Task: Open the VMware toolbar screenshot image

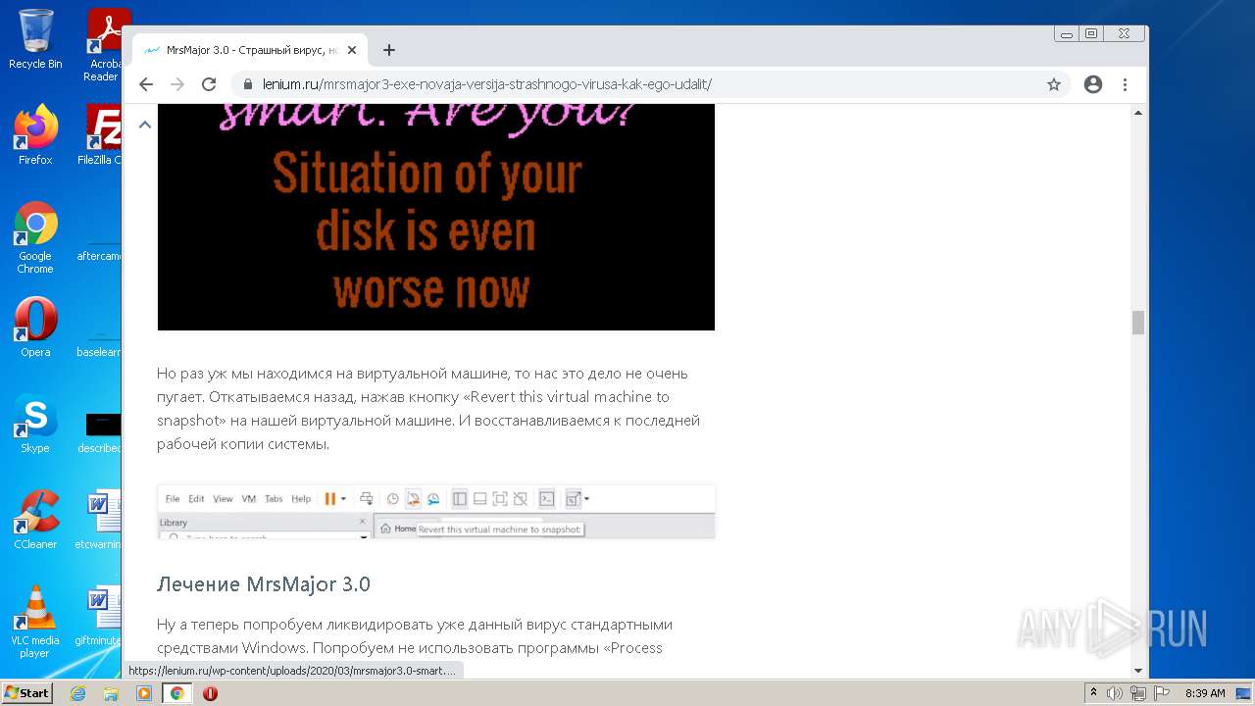Action: coord(436,511)
